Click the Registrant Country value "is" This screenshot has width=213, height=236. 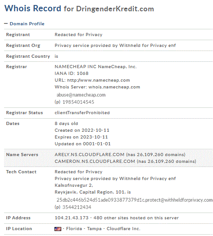[56, 56]
